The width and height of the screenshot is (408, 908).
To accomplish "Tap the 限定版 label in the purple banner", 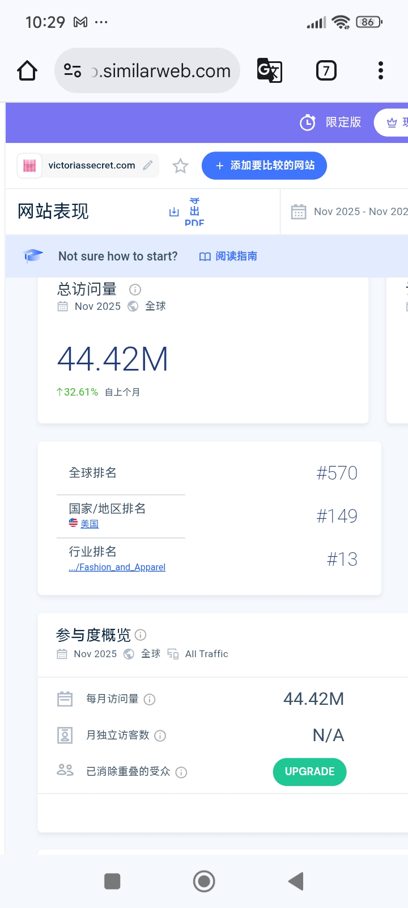I will coord(343,123).
